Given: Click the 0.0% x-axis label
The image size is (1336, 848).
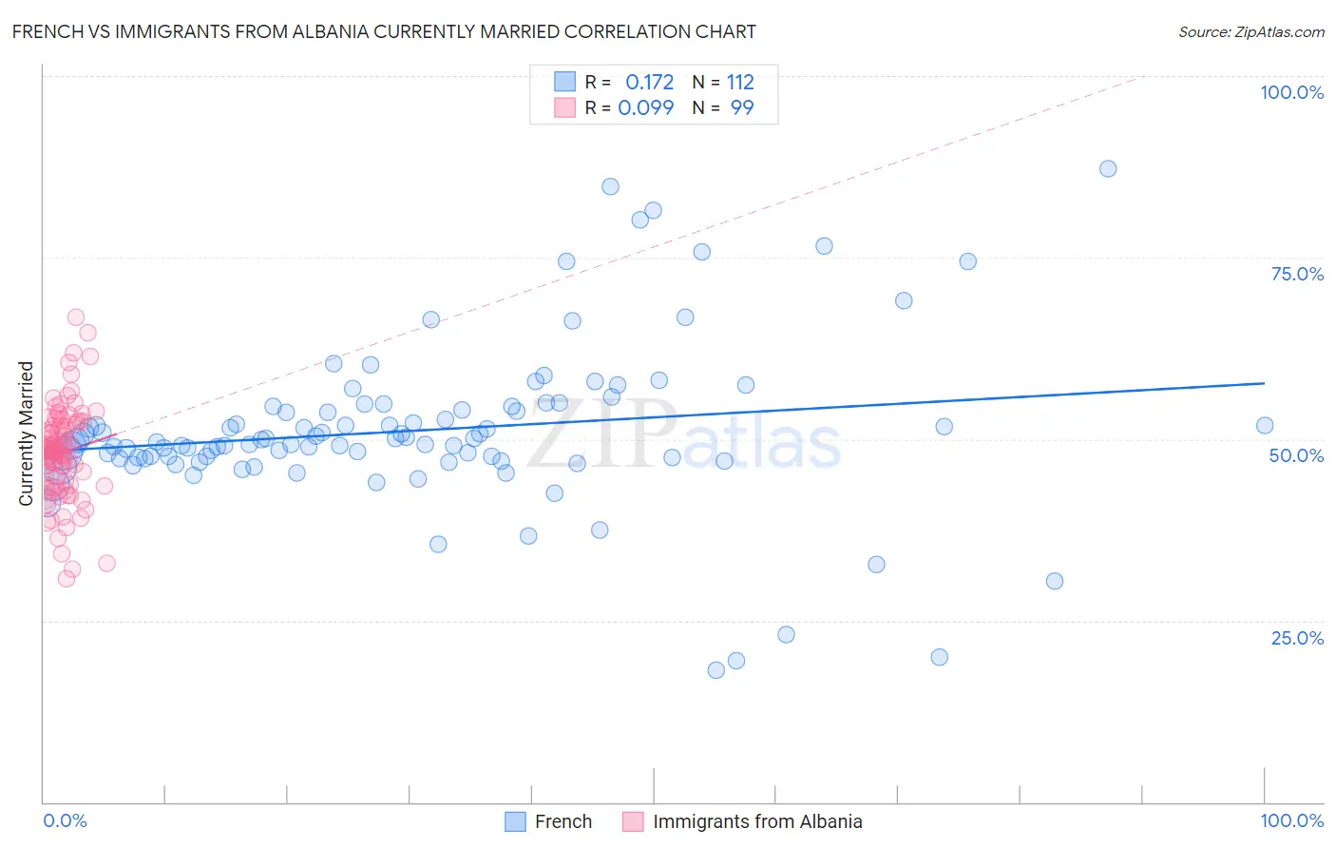Looking at the screenshot, I should coord(66,820).
